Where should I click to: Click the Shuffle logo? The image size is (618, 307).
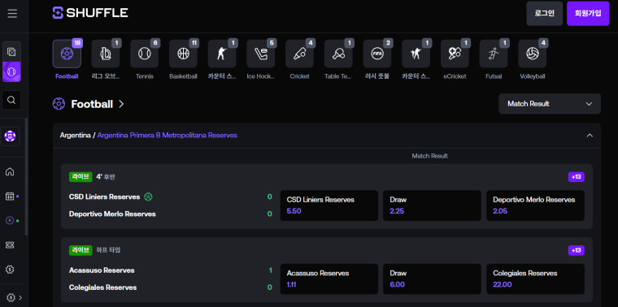[90, 13]
